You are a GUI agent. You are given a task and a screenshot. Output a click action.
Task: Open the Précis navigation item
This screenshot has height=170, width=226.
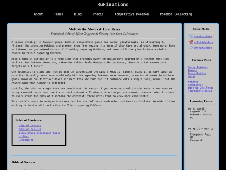tap(98, 14)
